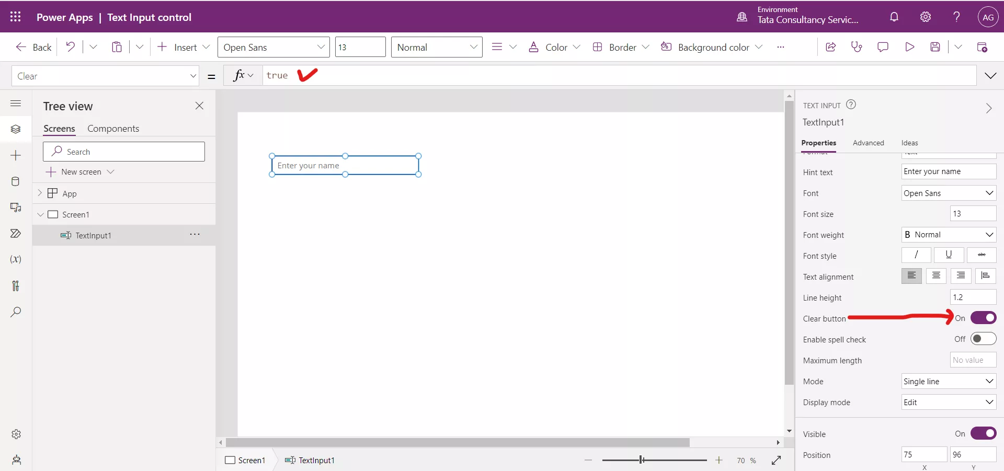
Task: Open the virtual agent icon at bottom
Action: point(16,460)
